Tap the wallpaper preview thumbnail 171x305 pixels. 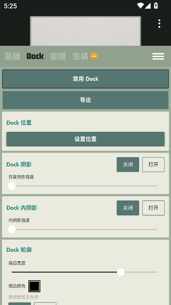click(x=86, y=31)
